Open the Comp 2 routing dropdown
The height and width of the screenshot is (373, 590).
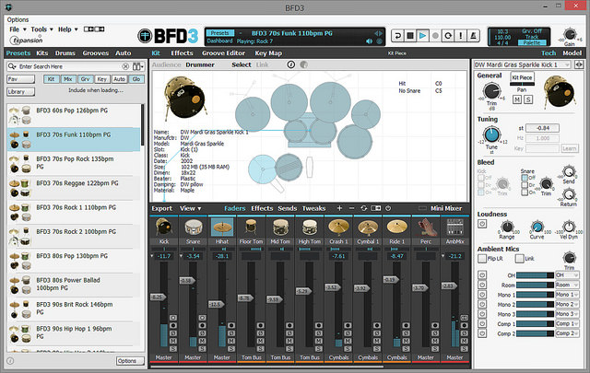click(567, 333)
